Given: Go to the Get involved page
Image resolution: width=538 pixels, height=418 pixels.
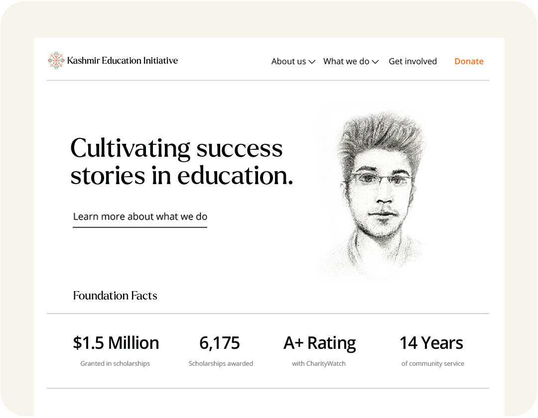Looking at the screenshot, I should (413, 61).
